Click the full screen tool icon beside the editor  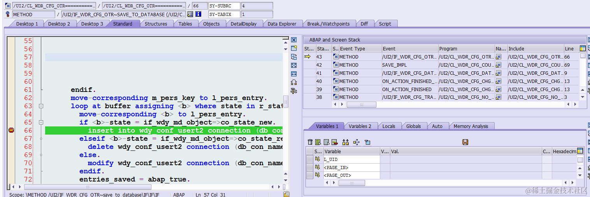point(294,66)
